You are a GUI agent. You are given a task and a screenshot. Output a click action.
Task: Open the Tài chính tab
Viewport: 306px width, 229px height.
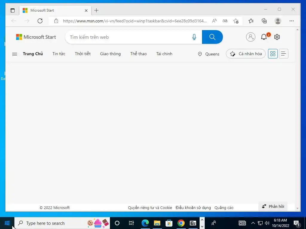164,54
